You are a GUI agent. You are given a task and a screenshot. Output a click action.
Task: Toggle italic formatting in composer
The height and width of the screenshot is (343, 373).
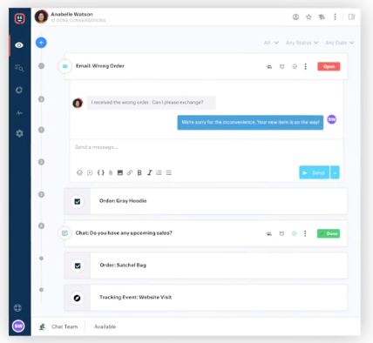pos(149,172)
